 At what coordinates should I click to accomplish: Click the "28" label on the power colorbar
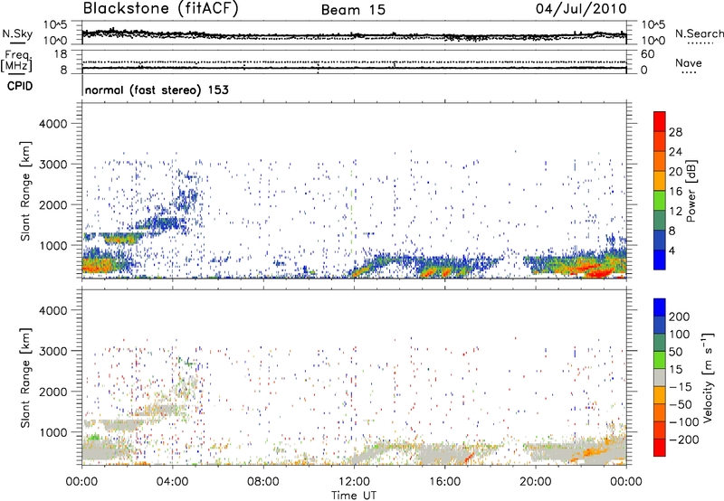coord(675,132)
